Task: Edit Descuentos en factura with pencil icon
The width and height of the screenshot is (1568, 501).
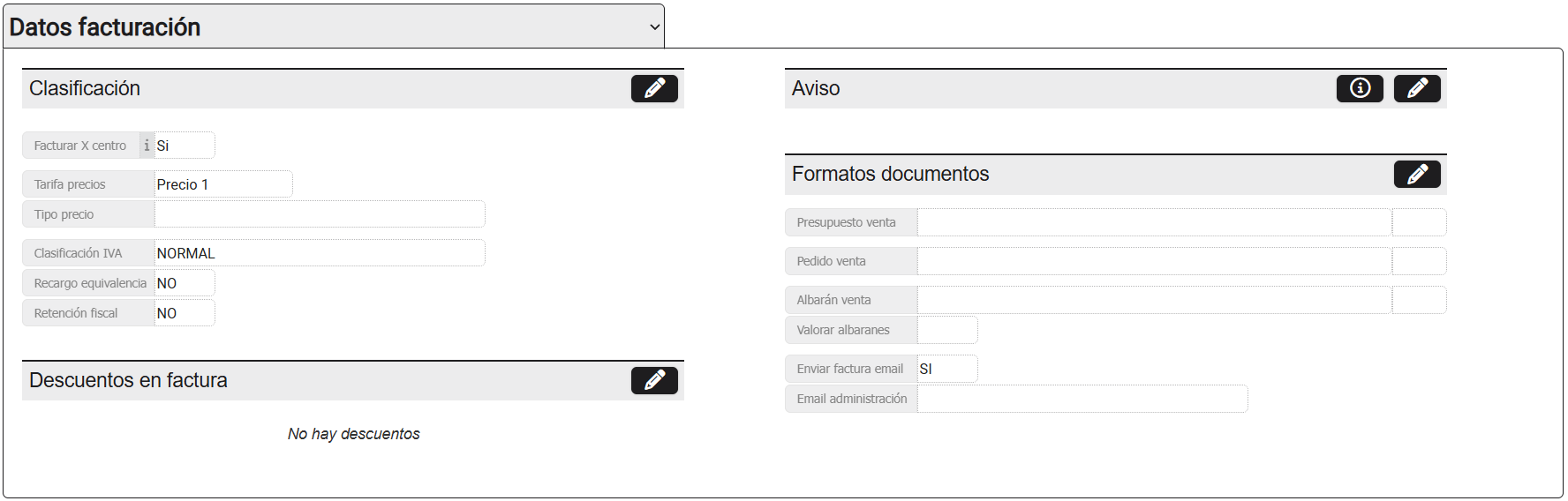Action: [x=654, y=380]
